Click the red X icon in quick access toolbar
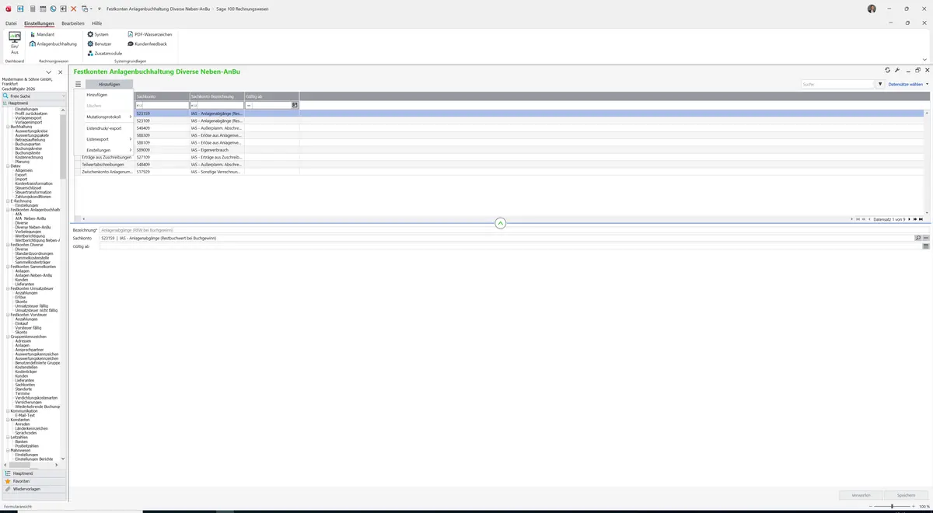Image resolution: width=933 pixels, height=513 pixels. tap(74, 9)
